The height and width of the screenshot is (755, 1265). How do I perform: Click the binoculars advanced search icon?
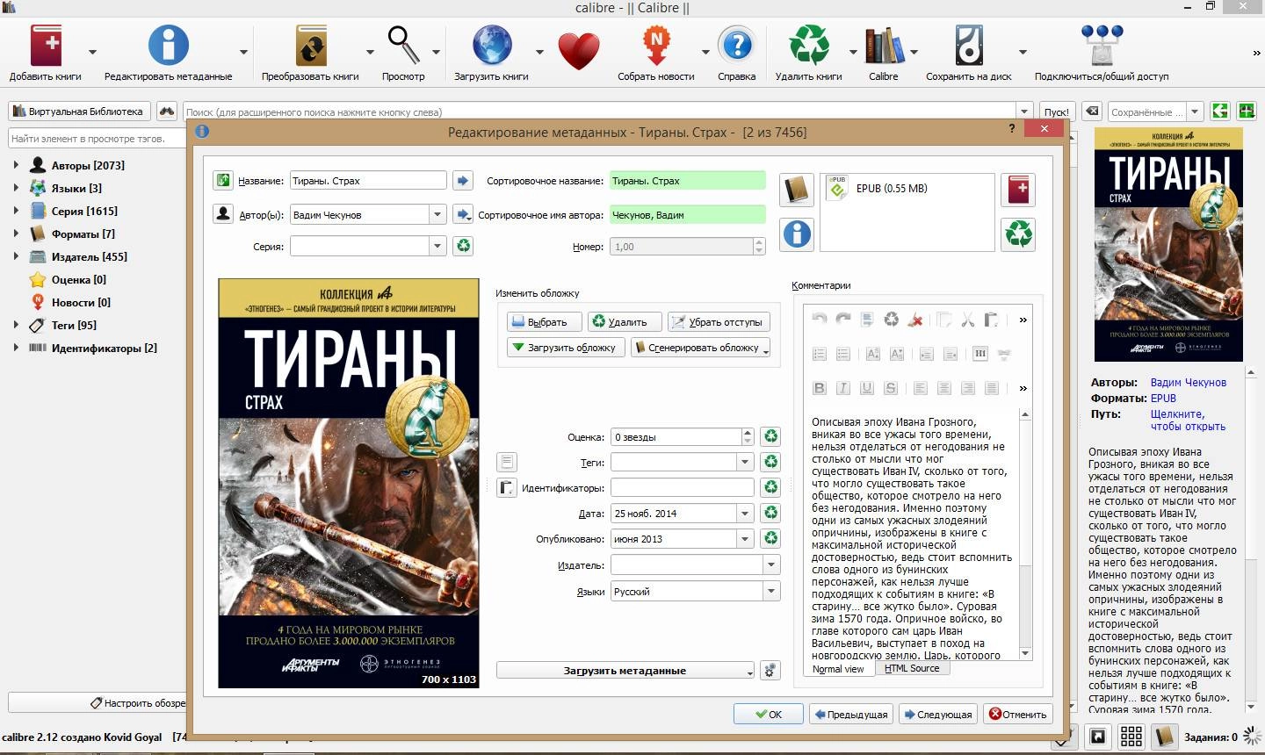pyautogui.click(x=167, y=111)
